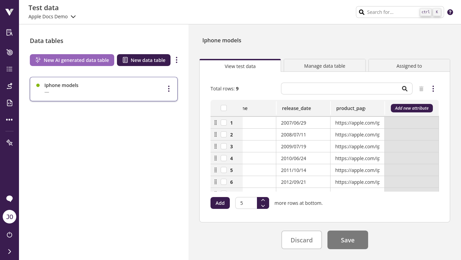
Task: Click the workflow path icon in the sidebar
Action: coord(9,86)
